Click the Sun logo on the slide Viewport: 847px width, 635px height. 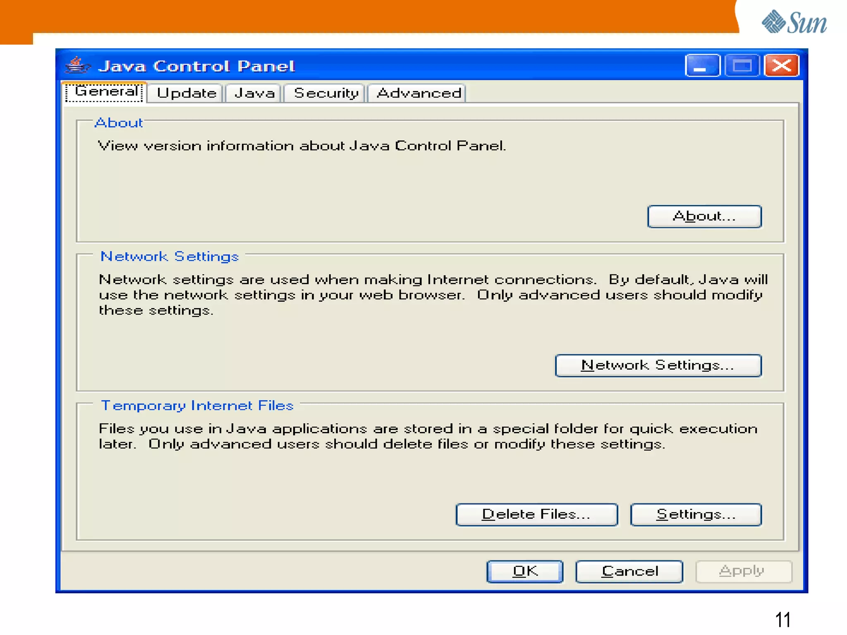click(794, 22)
